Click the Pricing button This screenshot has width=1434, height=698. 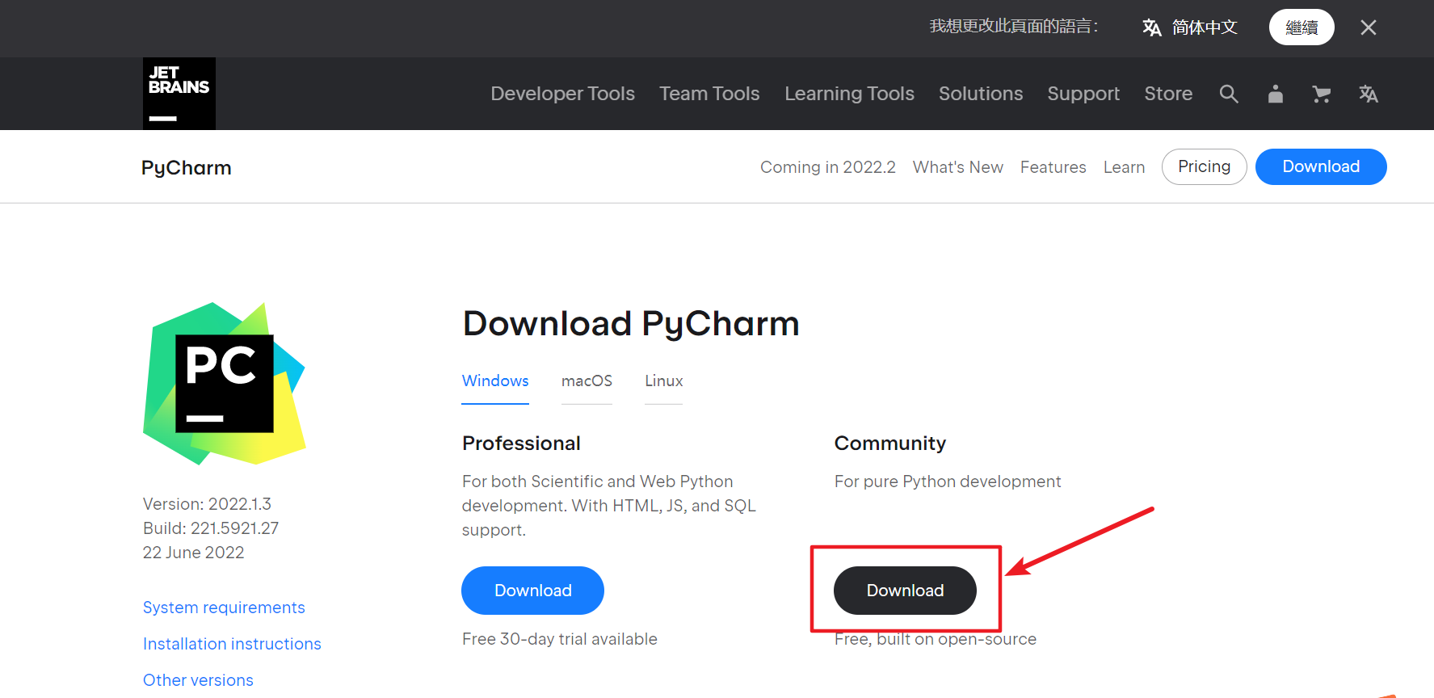[1204, 166]
